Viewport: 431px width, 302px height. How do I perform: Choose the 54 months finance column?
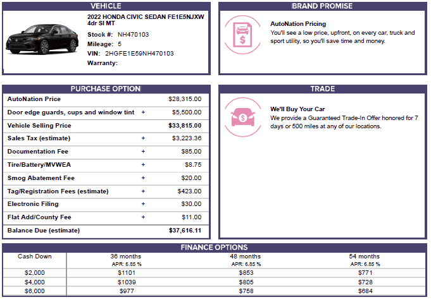point(364,257)
